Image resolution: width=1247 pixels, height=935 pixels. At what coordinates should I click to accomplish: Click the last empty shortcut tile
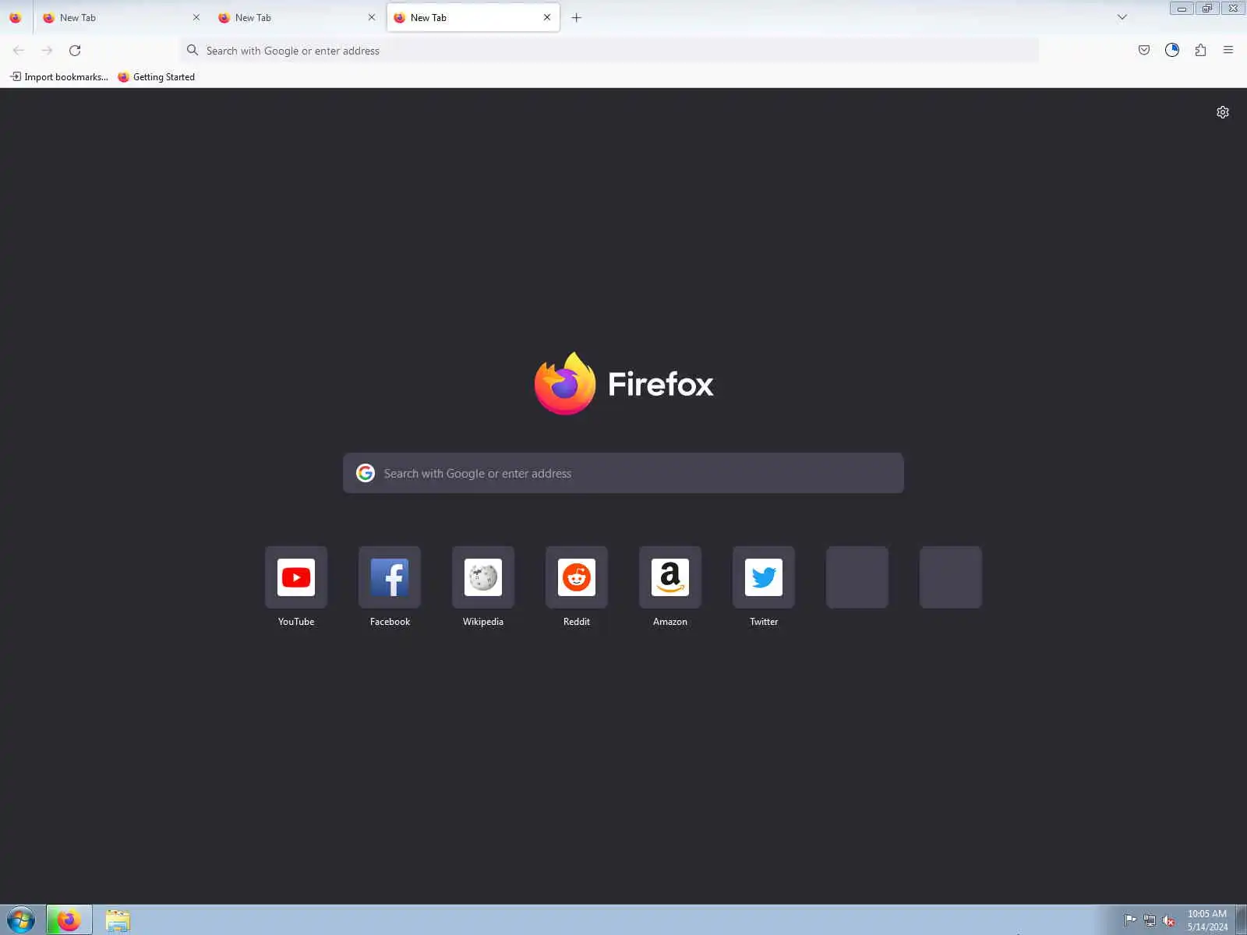(x=951, y=577)
